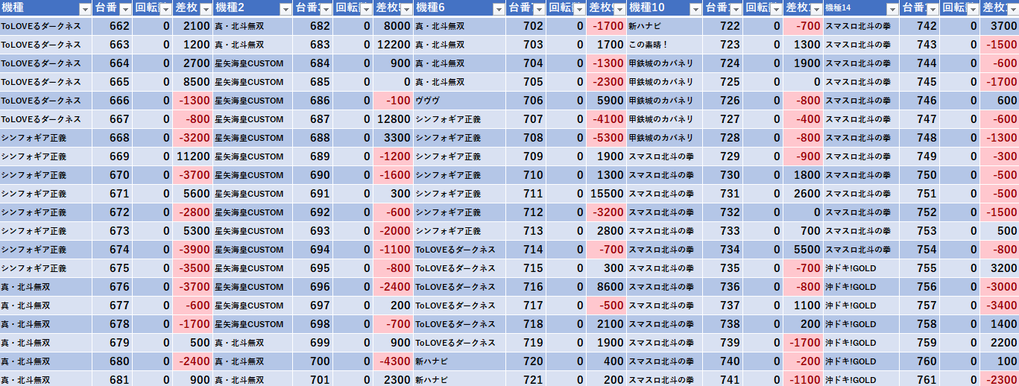The image size is (1019, 386).
Task: Open the 機種10 column filter dropdown
Action: 695,9
